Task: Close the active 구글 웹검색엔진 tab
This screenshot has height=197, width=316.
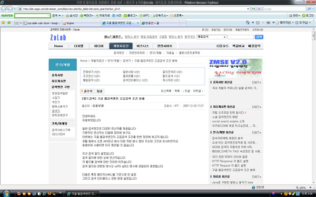Action: [138, 23]
